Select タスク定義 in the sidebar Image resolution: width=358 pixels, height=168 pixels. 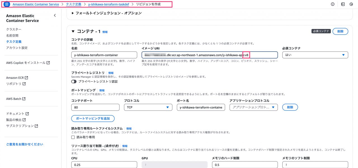pos(14,42)
